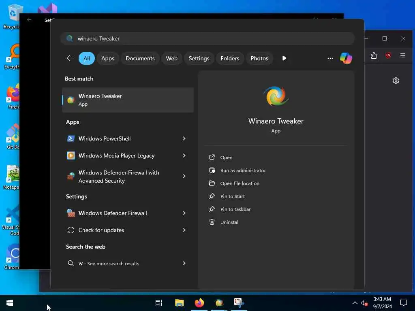Select the Documents filter tab
Screen dimensions: 415x311
click(x=140, y=58)
